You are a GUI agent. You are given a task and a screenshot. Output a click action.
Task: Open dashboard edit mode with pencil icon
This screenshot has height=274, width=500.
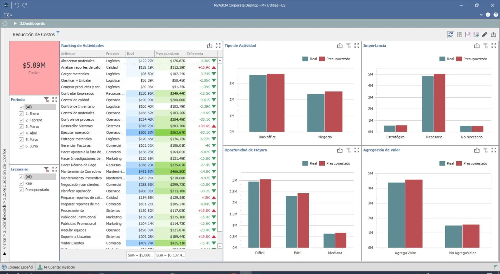(485, 35)
